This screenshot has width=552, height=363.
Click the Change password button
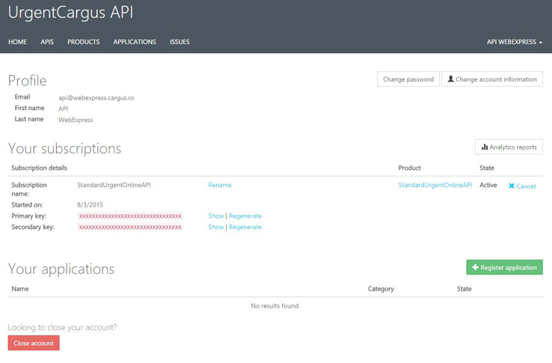click(408, 79)
